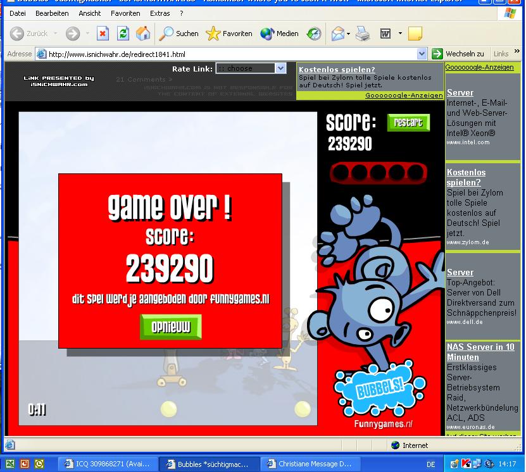The width and height of the screenshot is (526, 472).
Task: Expand the mail button dropdown arrow
Action: click(349, 34)
